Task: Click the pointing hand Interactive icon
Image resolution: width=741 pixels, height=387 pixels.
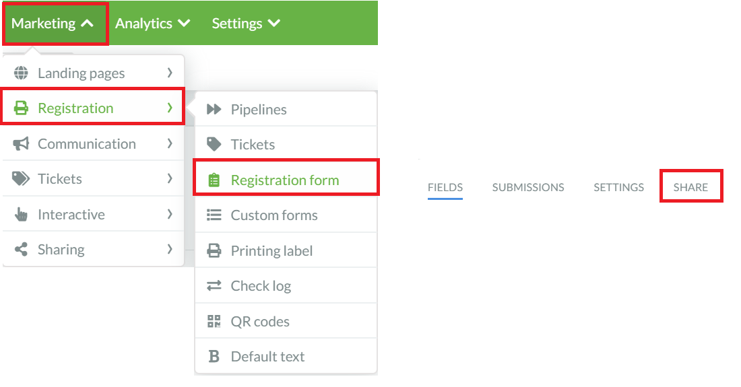Action: coord(21,214)
